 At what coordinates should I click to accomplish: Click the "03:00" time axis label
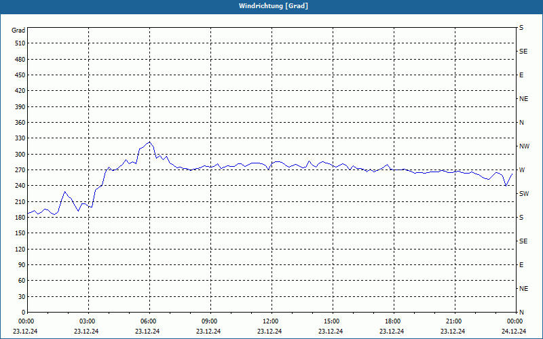pos(89,321)
